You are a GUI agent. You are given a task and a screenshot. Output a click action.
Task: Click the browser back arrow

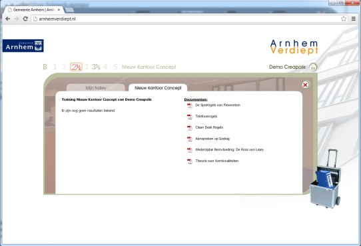(7, 19)
